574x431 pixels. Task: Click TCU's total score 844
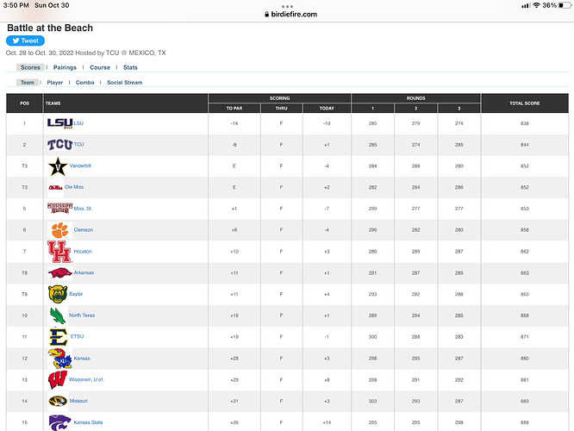point(525,145)
